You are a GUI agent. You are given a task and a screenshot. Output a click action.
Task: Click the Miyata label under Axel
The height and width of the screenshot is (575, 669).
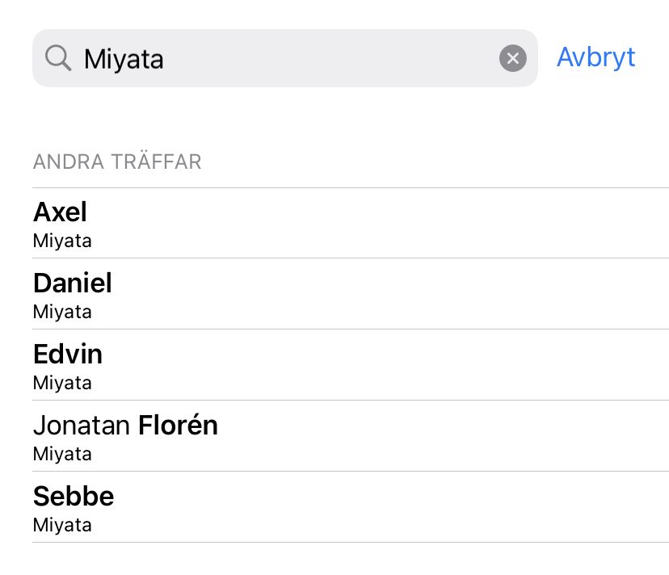(x=62, y=241)
